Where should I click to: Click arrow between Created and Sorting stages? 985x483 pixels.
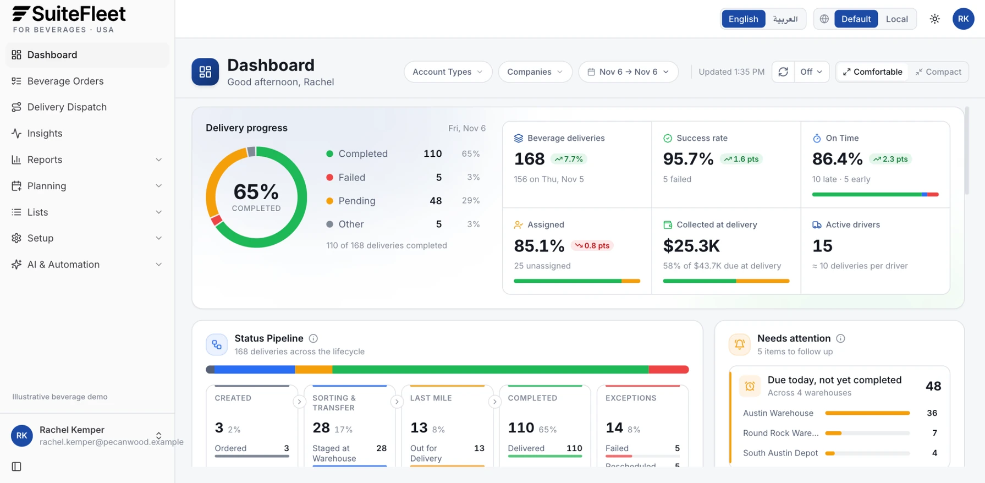point(299,402)
